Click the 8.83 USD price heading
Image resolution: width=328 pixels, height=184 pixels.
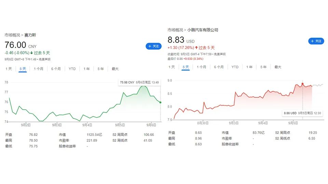(181, 40)
